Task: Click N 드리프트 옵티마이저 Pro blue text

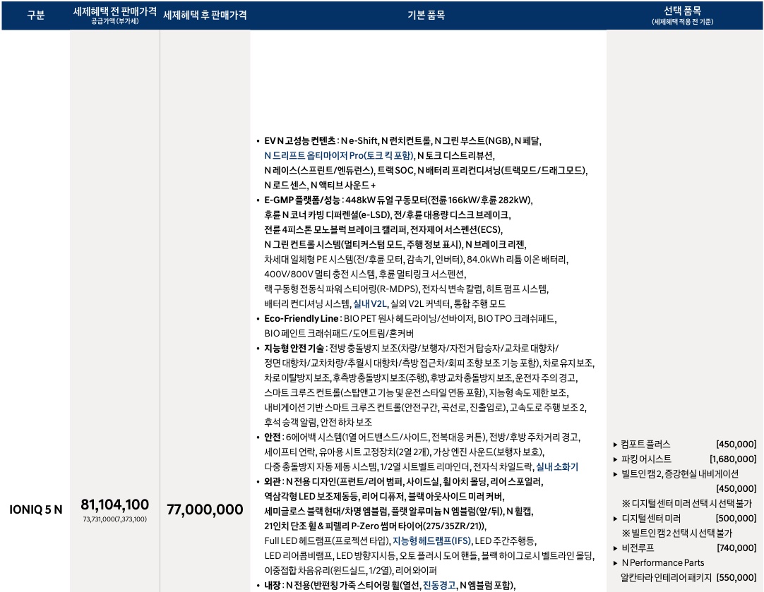Action: click(x=339, y=156)
